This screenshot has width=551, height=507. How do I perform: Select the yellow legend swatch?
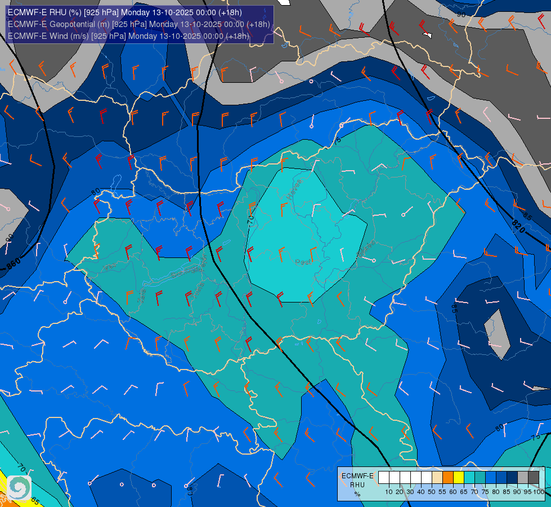(459, 478)
